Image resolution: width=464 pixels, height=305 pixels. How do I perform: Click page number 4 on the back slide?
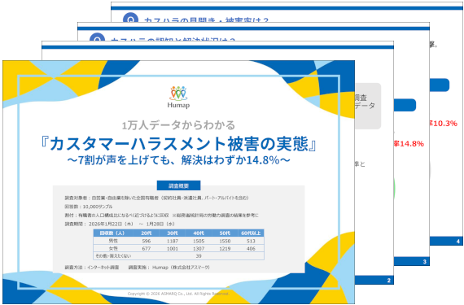pos(457,242)
